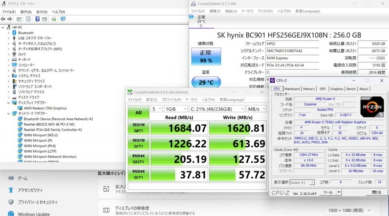Open the ディスク(D) menu in CrystalDiskInfo

[x=265, y=11]
